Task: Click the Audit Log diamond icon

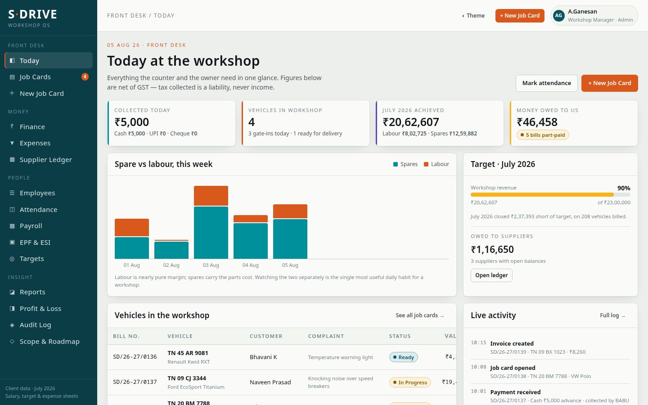Action: tap(12, 325)
